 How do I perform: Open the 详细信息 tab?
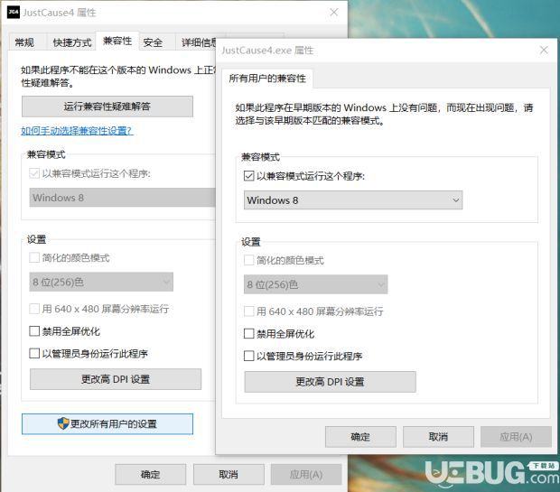tap(198, 42)
